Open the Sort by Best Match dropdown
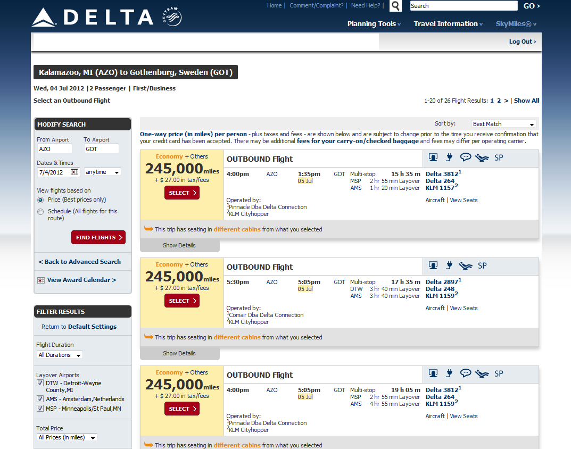 (x=503, y=124)
